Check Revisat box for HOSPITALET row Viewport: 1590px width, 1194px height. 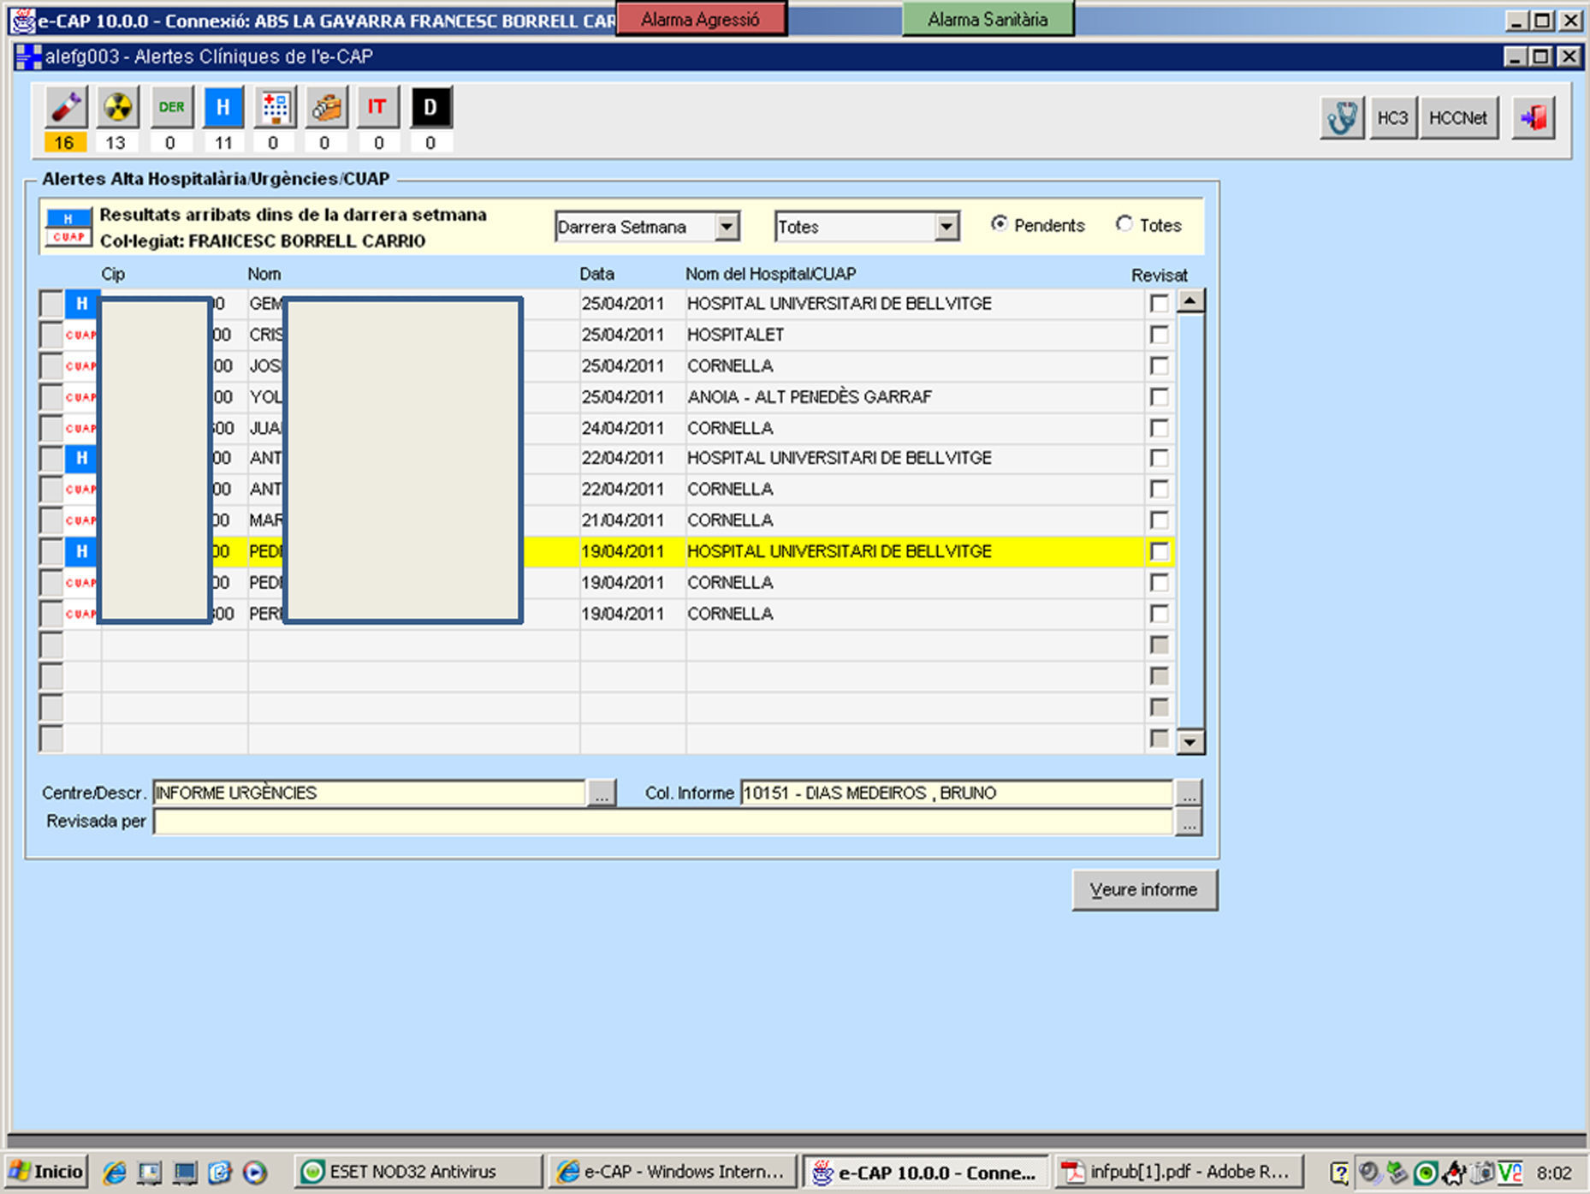1159,335
